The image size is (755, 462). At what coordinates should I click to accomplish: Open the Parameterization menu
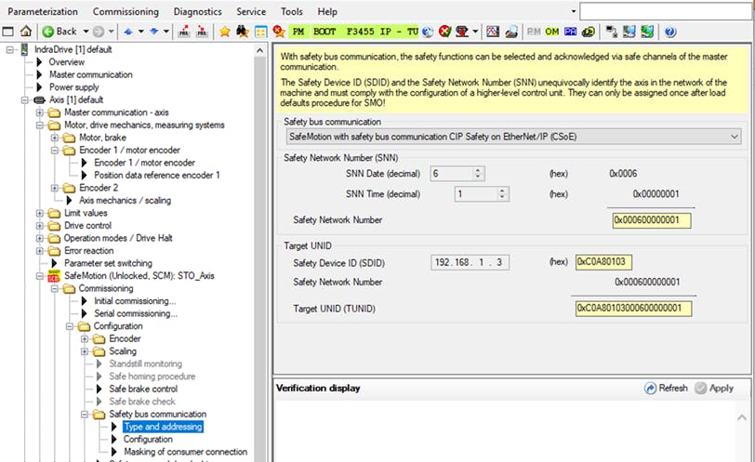point(43,11)
